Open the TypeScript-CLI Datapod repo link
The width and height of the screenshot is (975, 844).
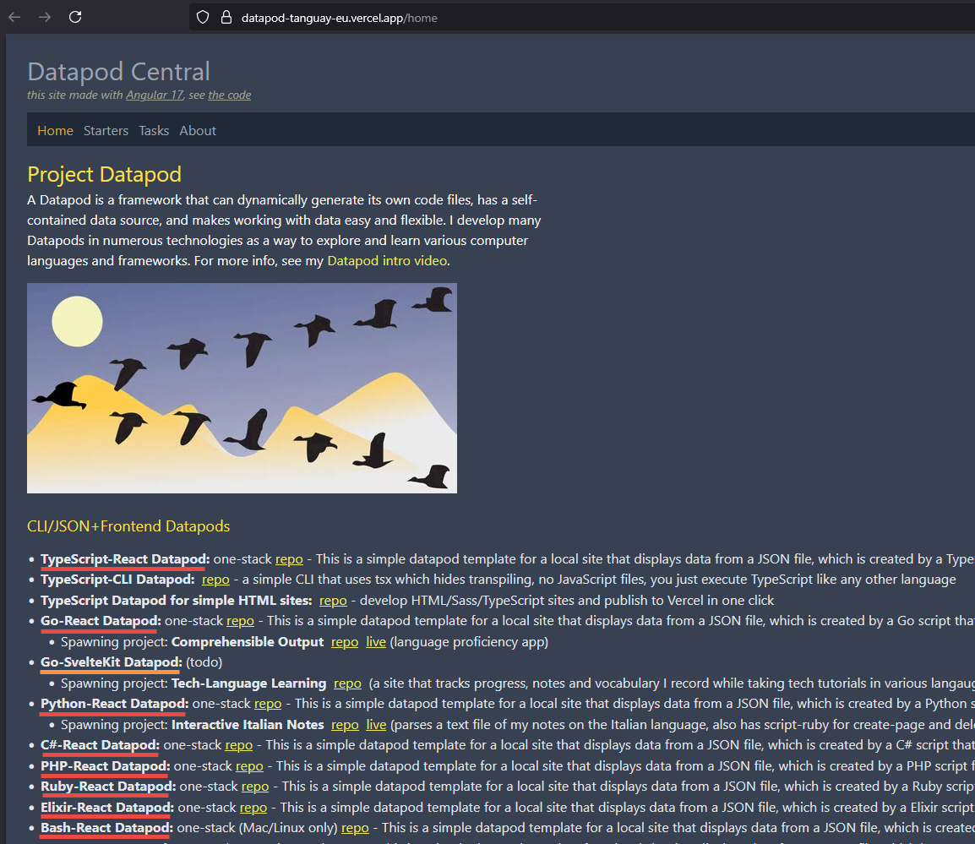[215, 579]
